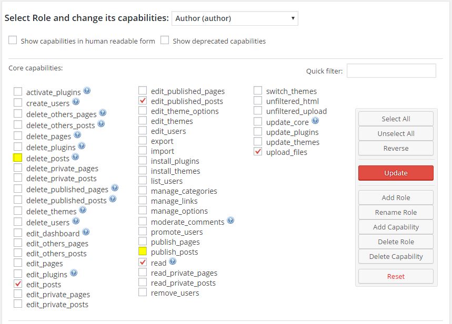The width and height of the screenshot is (452, 324).
Task: Click the help icon for update_core
Action: [x=315, y=121]
